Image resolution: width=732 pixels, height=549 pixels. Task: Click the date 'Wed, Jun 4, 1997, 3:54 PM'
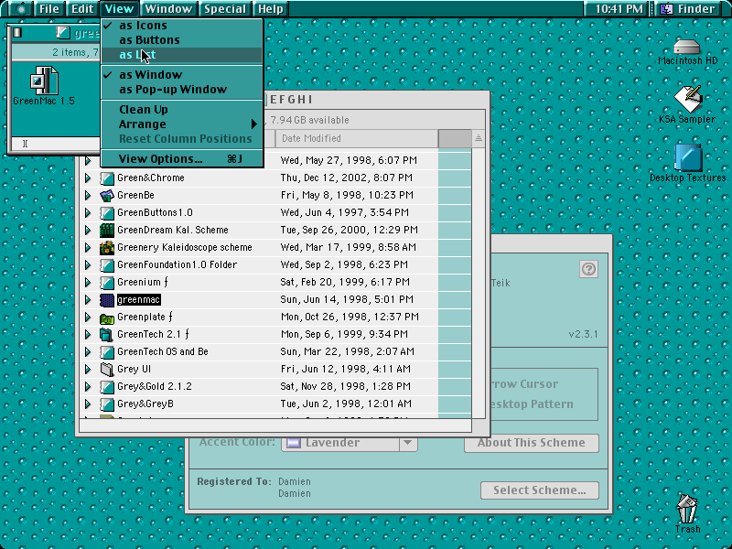click(x=345, y=213)
